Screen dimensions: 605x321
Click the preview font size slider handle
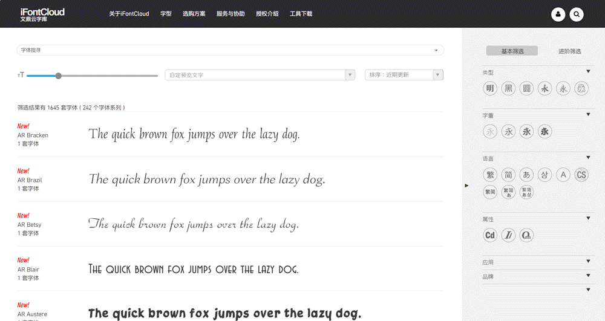coord(58,76)
